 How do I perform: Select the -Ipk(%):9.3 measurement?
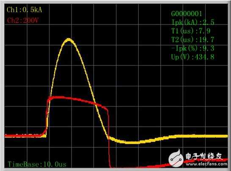[192, 48]
